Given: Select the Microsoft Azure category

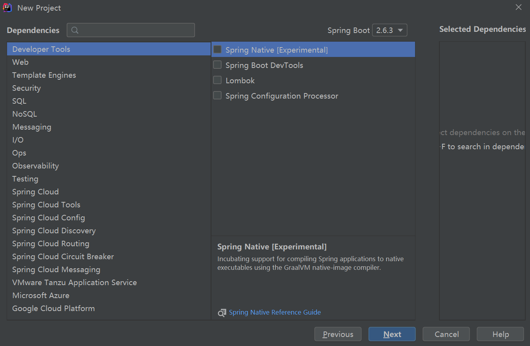Looking at the screenshot, I should tap(109, 295).
